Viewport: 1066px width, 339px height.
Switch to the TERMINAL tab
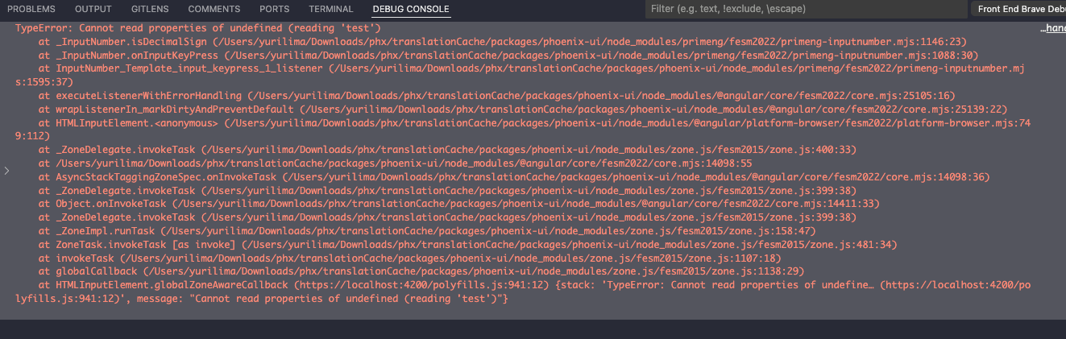[330, 9]
